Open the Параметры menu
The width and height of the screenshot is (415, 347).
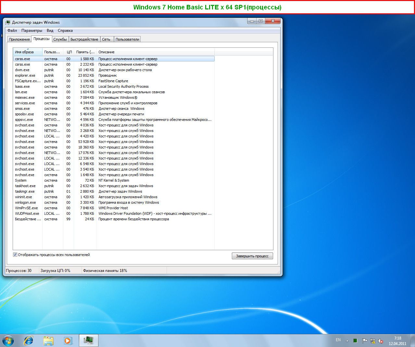pyautogui.click(x=32, y=31)
